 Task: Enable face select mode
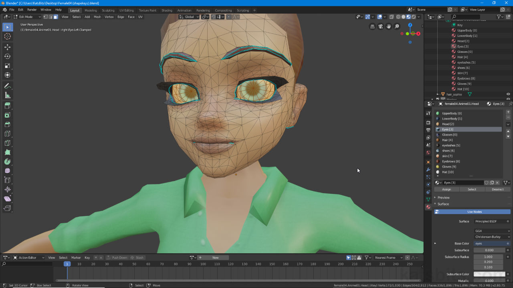tap(55, 17)
